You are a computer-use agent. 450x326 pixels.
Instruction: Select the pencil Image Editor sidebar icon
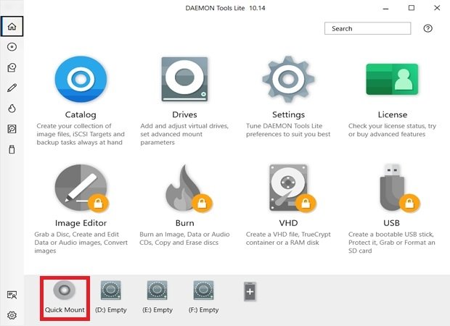pos(12,88)
